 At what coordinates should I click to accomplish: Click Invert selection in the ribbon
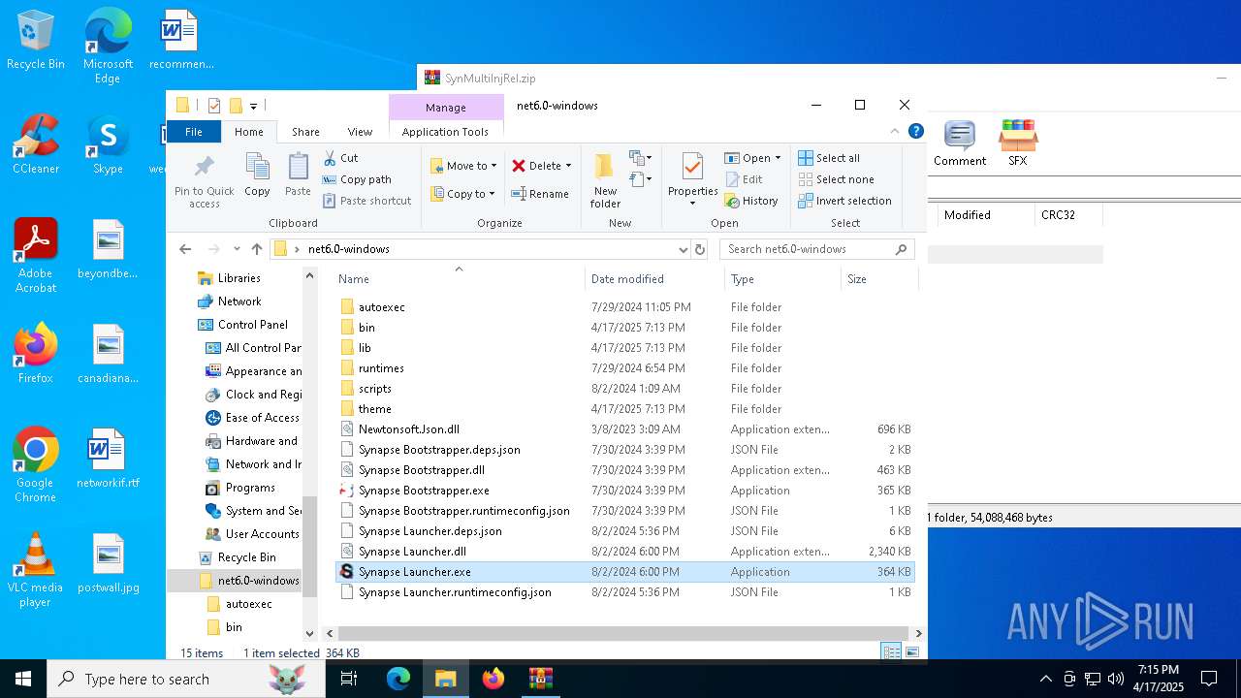click(x=844, y=201)
